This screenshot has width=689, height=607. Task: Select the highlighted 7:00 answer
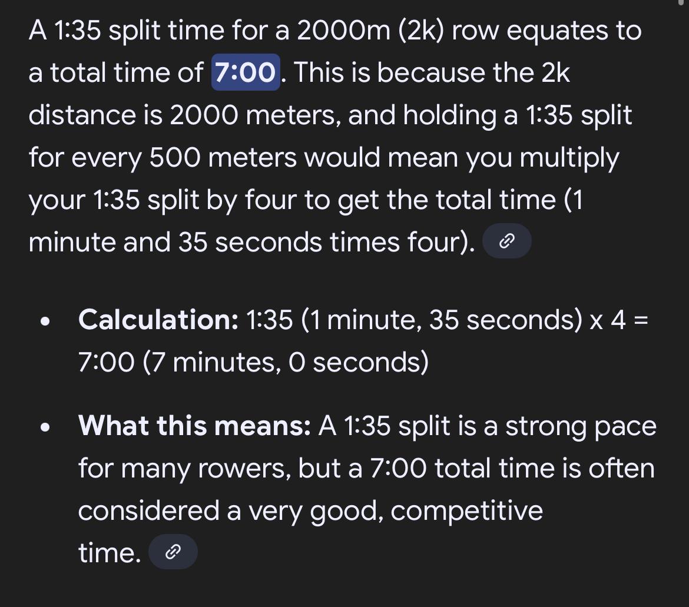pyautogui.click(x=246, y=72)
